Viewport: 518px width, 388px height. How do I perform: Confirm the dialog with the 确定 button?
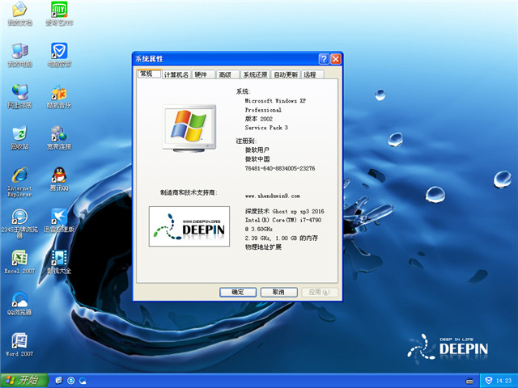[x=238, y=292]
